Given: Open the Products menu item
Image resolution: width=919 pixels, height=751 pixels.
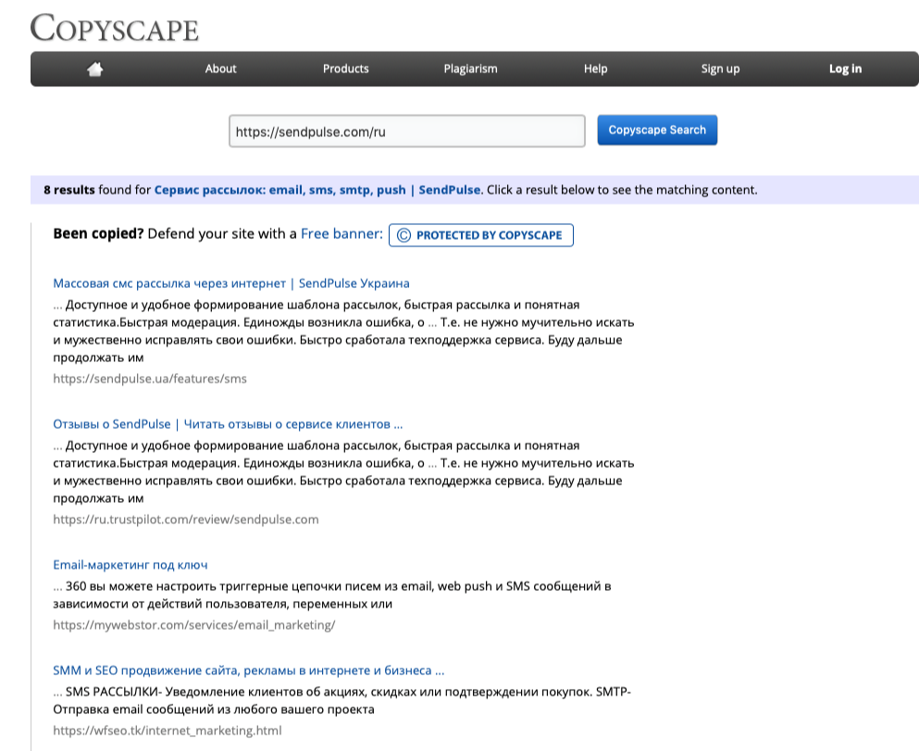Looking at the screenshot, I should tap(346, 69).
